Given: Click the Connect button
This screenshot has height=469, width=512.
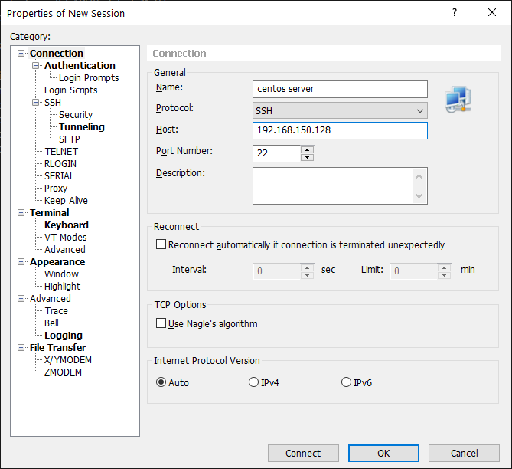Looking at the screenshot, I should pos(303,454).
